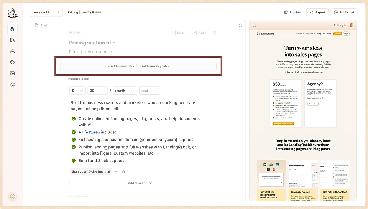
Task: Open the currency symbol dropdown
Action: click(77, 91)
